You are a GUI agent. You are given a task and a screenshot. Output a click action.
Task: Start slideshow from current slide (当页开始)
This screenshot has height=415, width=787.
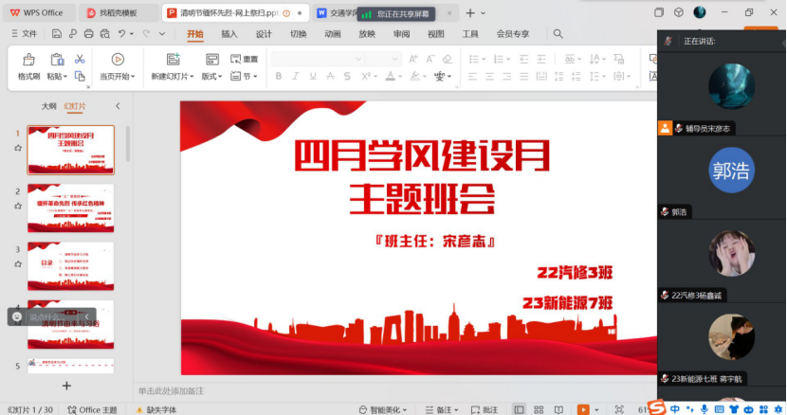coord(118,60)
